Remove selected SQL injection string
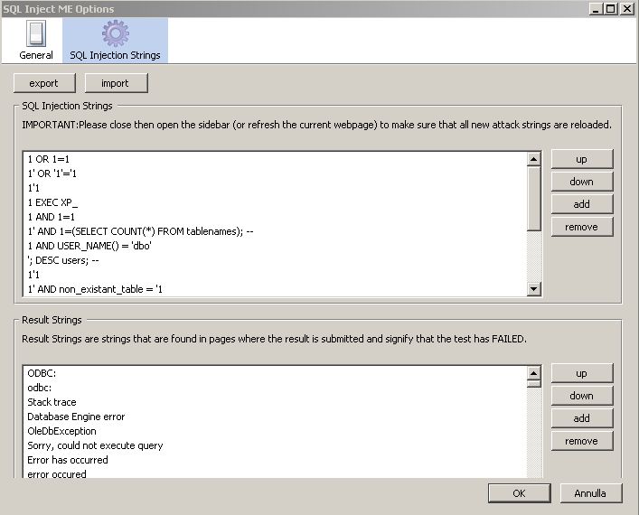The width and height of the screenshot is (639, 515). point(581,227)
